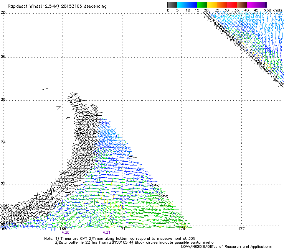Select the yellow 20-25 knots legend swatch
Image resolution: width=284 pixels, height=249 pixels.
pos(212,5)
